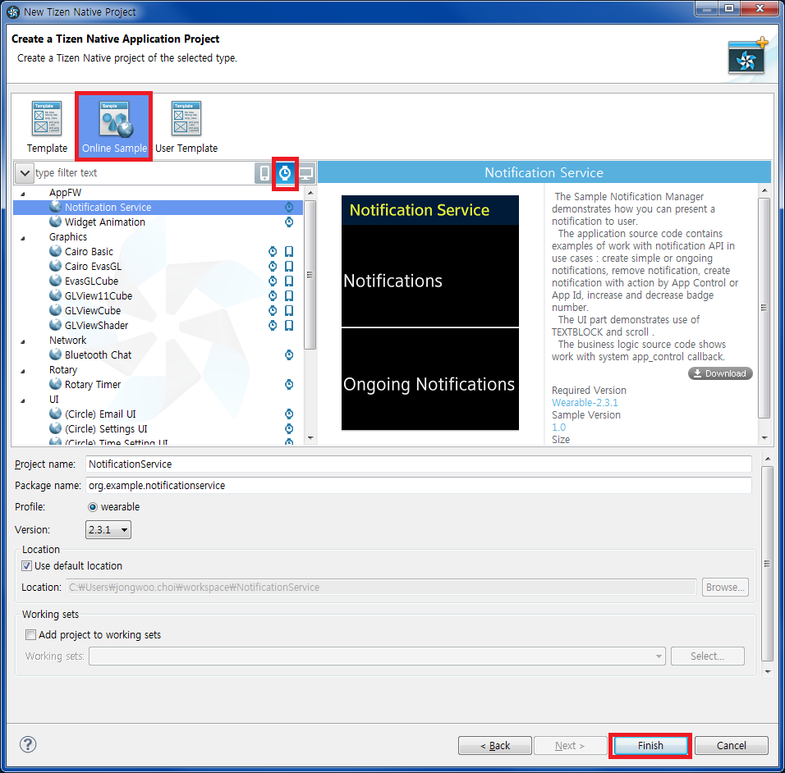Filter samples by mobile profile icon
Screen dimensions: 785x773
point(264,173)
